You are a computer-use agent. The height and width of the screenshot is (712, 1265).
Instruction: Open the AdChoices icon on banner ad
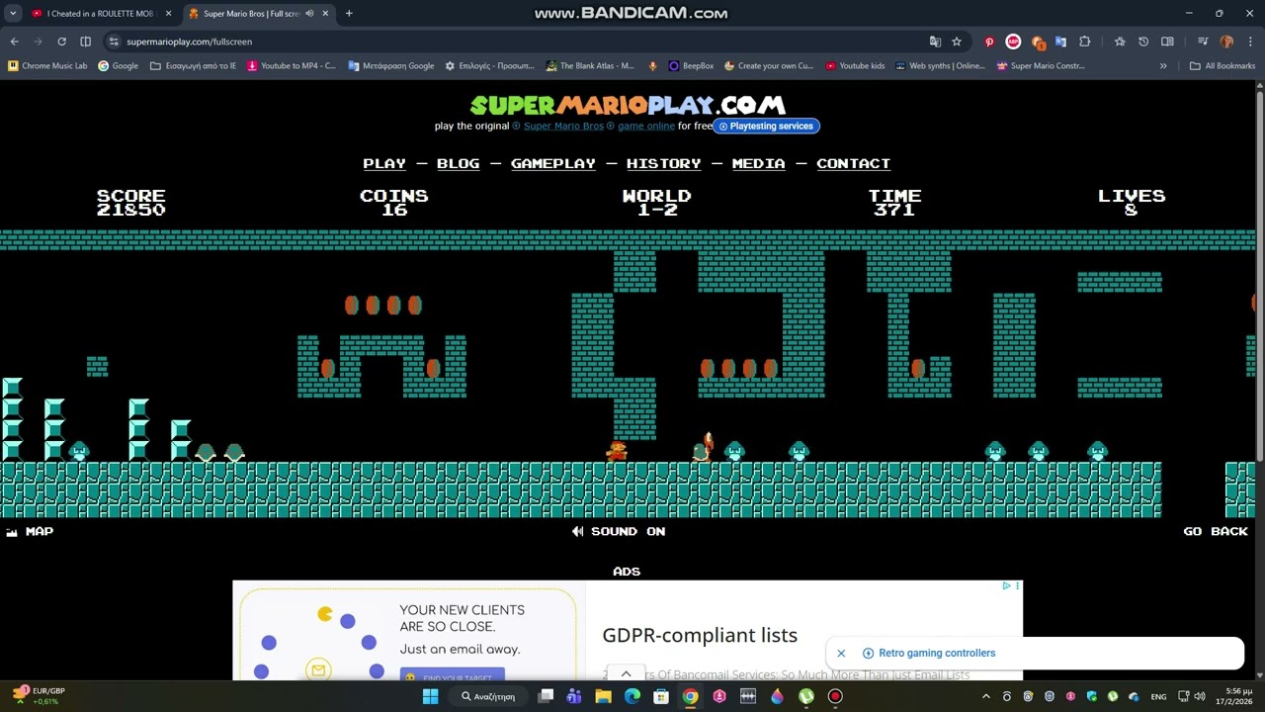pos(1006,585)
